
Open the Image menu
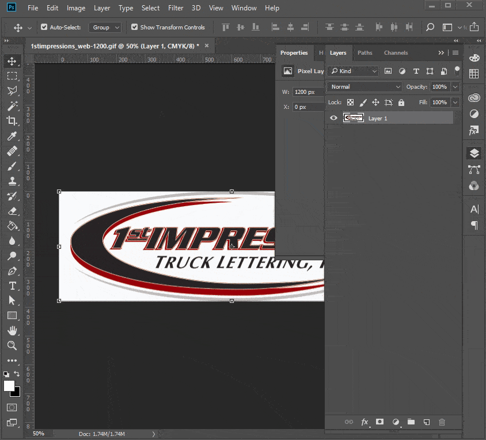click(76, 8)
